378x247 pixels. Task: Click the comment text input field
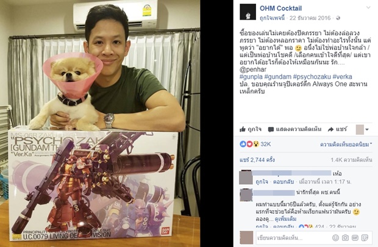pyautogui.click(x=293, y=238)
